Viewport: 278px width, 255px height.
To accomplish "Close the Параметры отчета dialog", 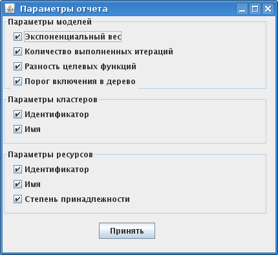I will (268, 9).
